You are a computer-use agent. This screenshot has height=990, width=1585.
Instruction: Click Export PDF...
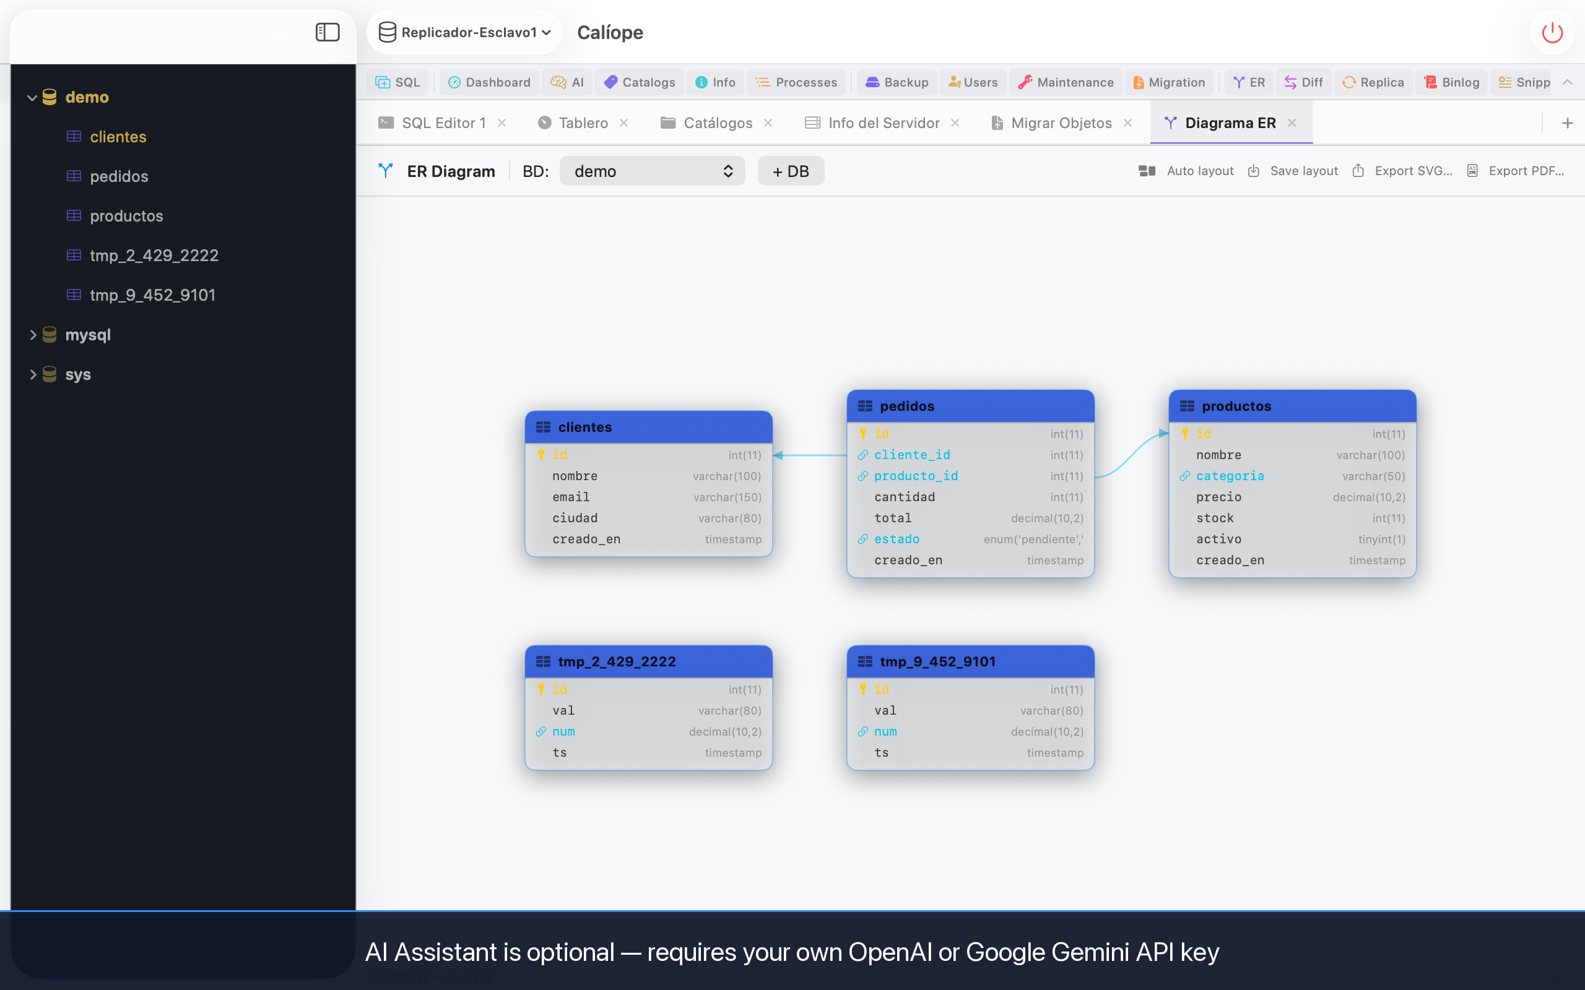point(1515,171)
